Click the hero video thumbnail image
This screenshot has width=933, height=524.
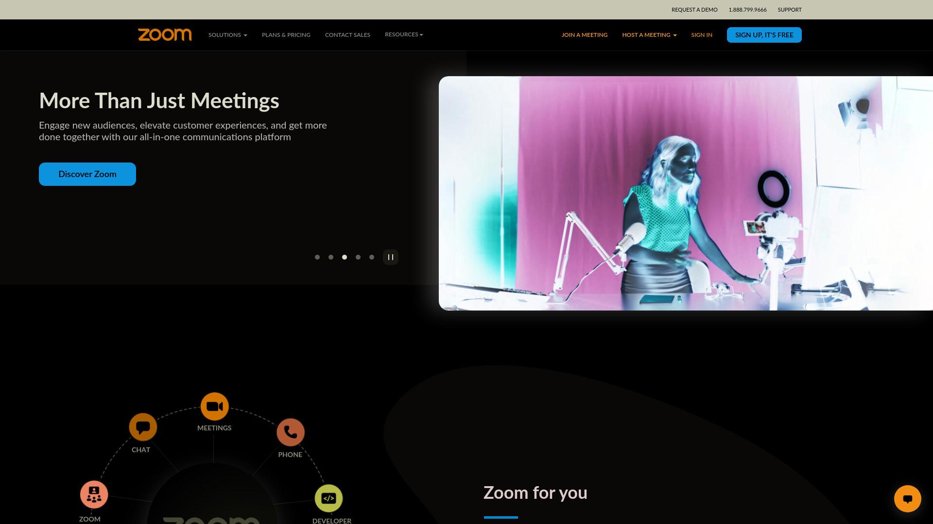(x=686, y=193)
